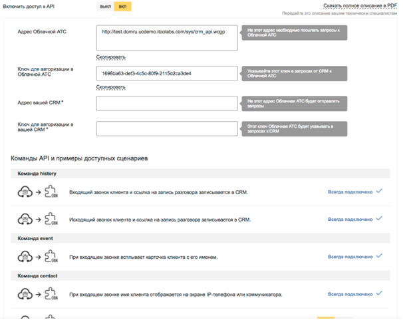The height and width of the screenshot is (320, 403).
Task: Click the CRM authorization key input field
Action: pyautogui.click(x=166, y=128)
